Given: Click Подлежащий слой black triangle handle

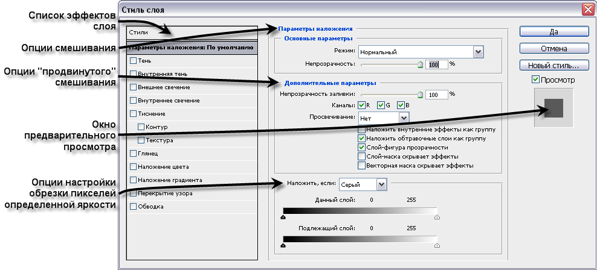Looking at the screenshot, I should [x=283, y=245].
